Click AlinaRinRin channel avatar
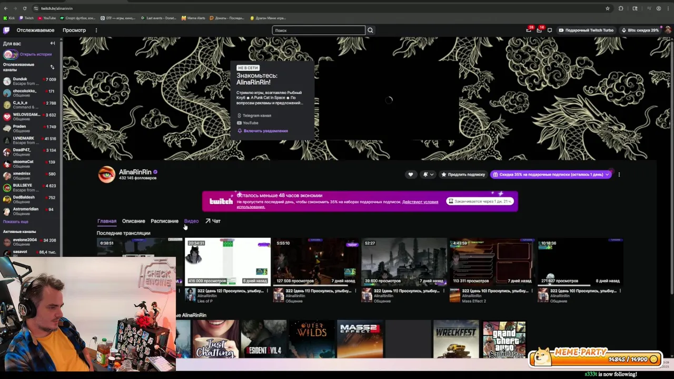This screenshot has height=379, width=674. point(106,174)
